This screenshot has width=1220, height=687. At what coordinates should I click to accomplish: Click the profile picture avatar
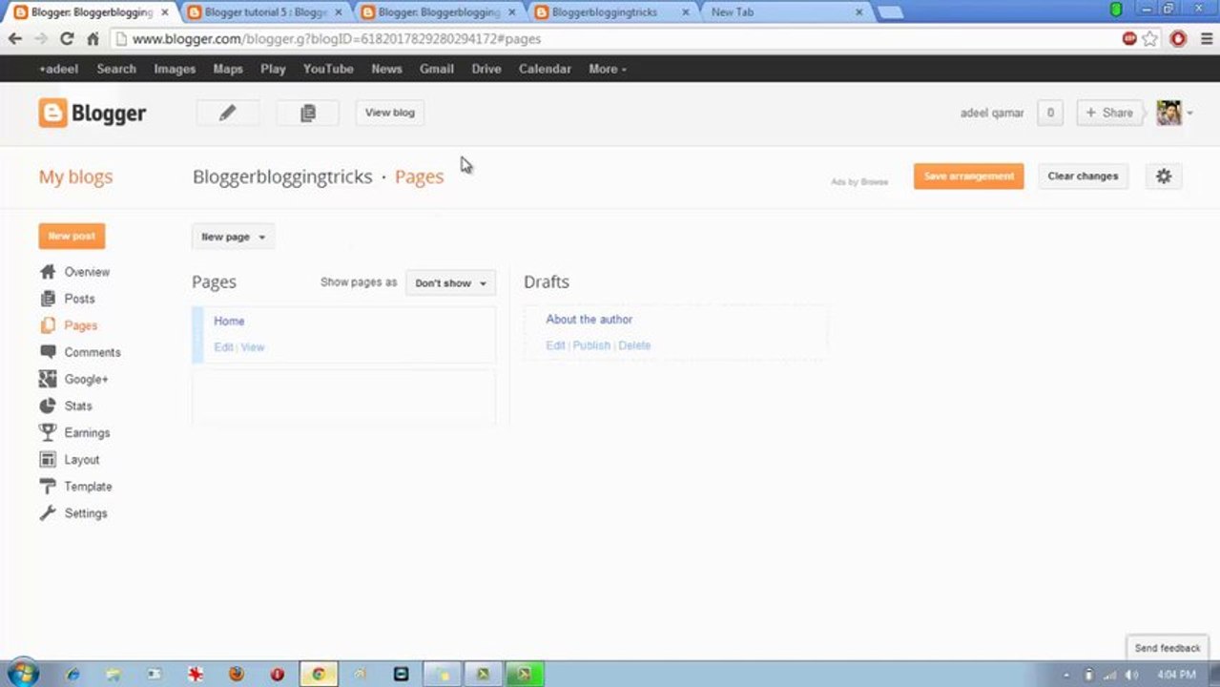[x=1168, y=113]
